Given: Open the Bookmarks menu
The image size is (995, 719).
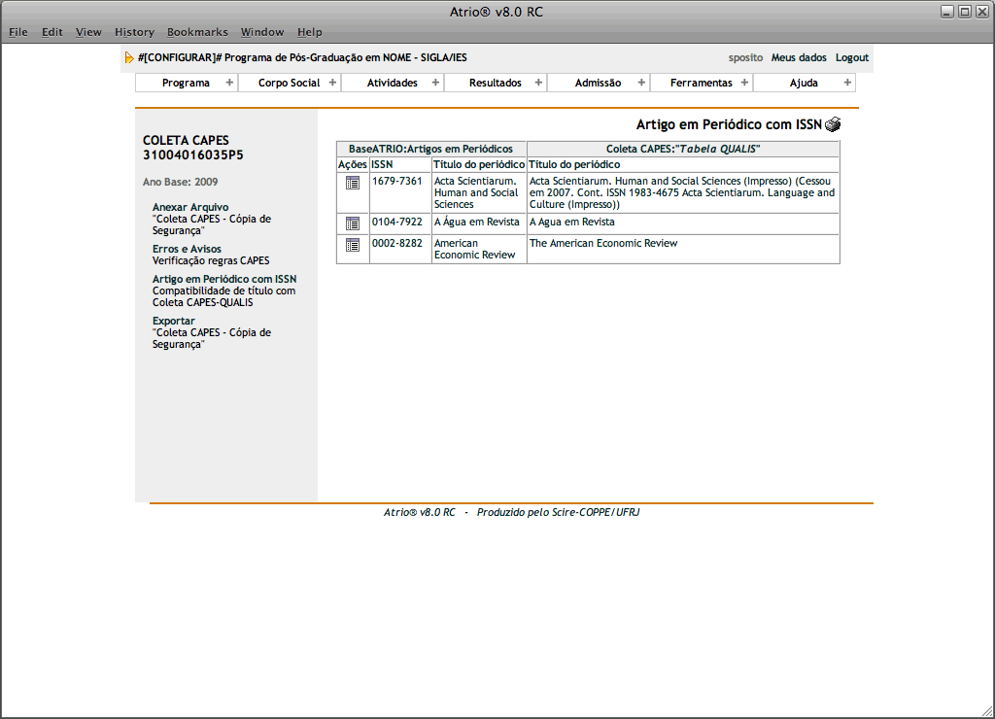Looking at the screenshot, I should click(197, 32).
